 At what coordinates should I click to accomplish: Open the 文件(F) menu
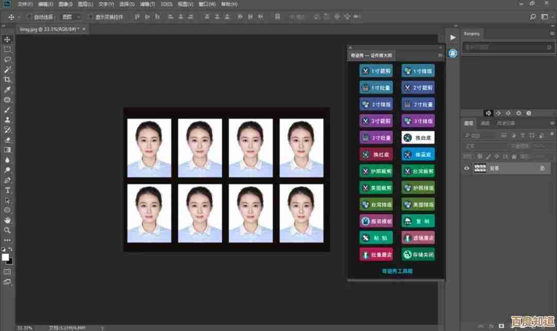click(x=25, y=4)
